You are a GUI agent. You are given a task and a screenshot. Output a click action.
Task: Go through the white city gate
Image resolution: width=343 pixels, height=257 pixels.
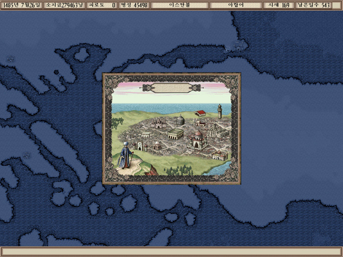coord(140,146)
